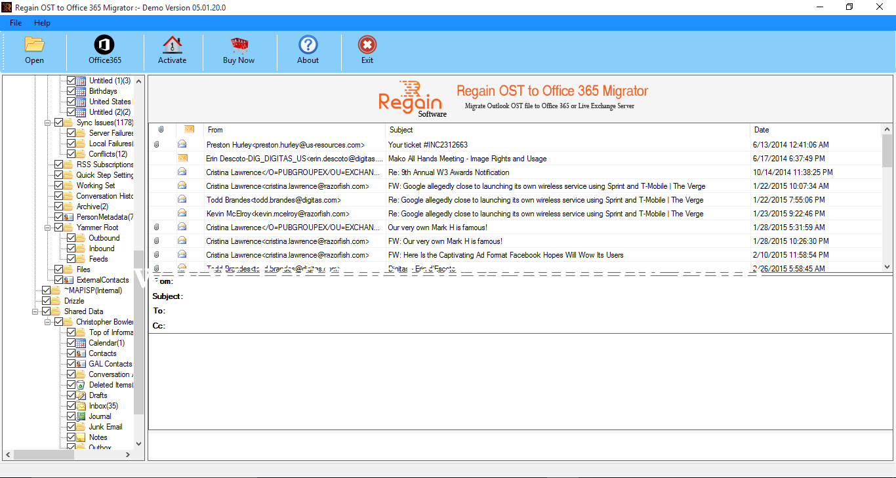Collapse the Shared Data tree node
896x478 pixels.
click(x=35, y=311)
